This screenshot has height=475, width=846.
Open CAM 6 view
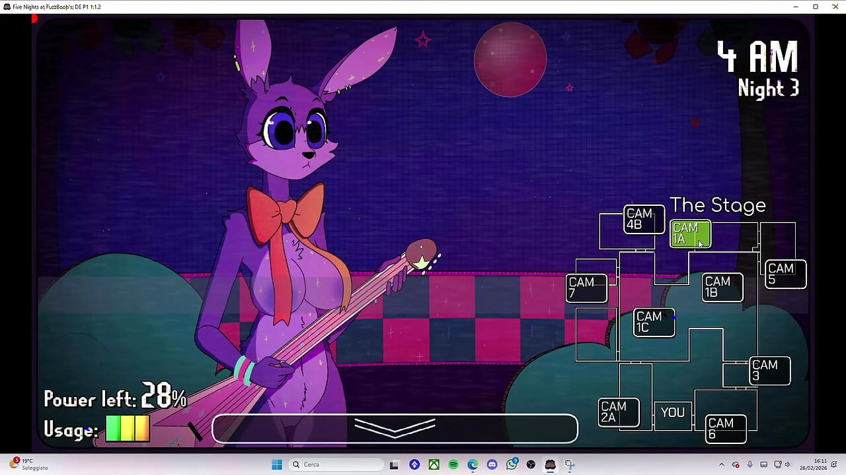(x=726, y=429)
